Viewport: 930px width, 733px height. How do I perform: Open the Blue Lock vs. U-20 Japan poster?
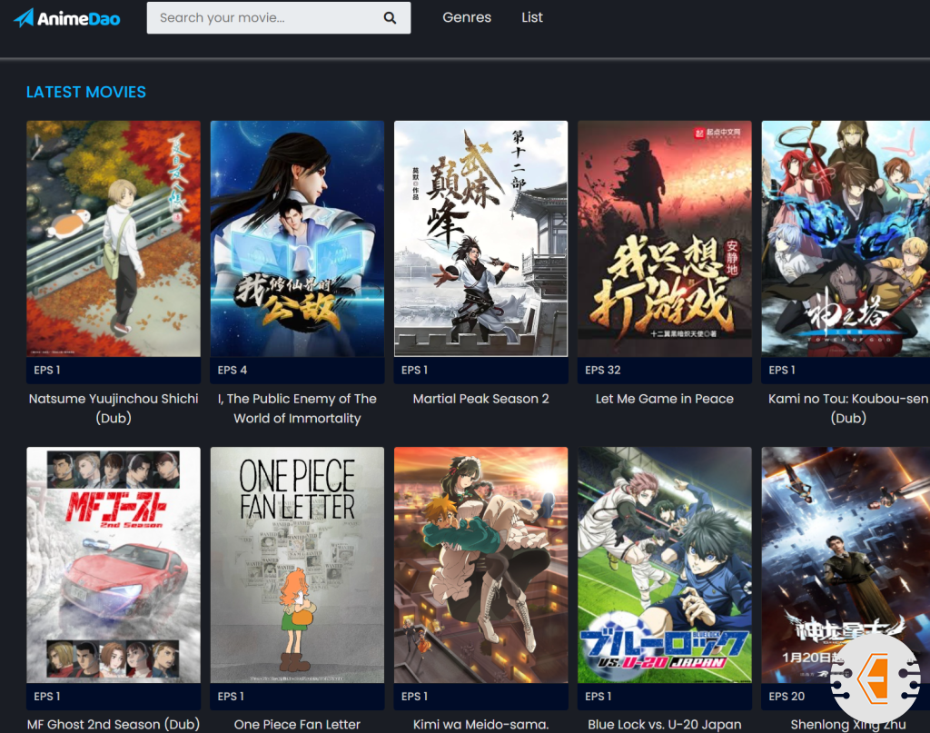[x=664, y=564]
